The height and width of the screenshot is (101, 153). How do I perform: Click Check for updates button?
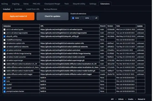point(52,16)
